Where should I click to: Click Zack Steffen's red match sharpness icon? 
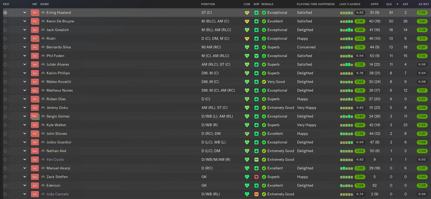click(x=256, y=177)
